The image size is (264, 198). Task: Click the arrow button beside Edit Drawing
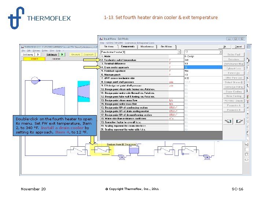[38, 54]
